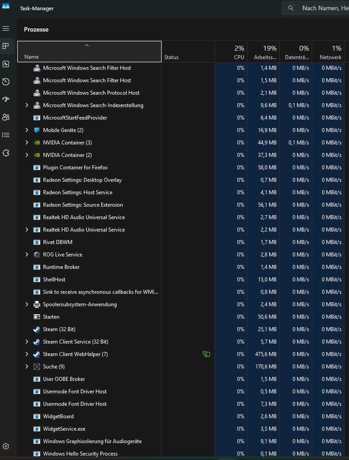Sort by the Name column header

tap(89, 52)
